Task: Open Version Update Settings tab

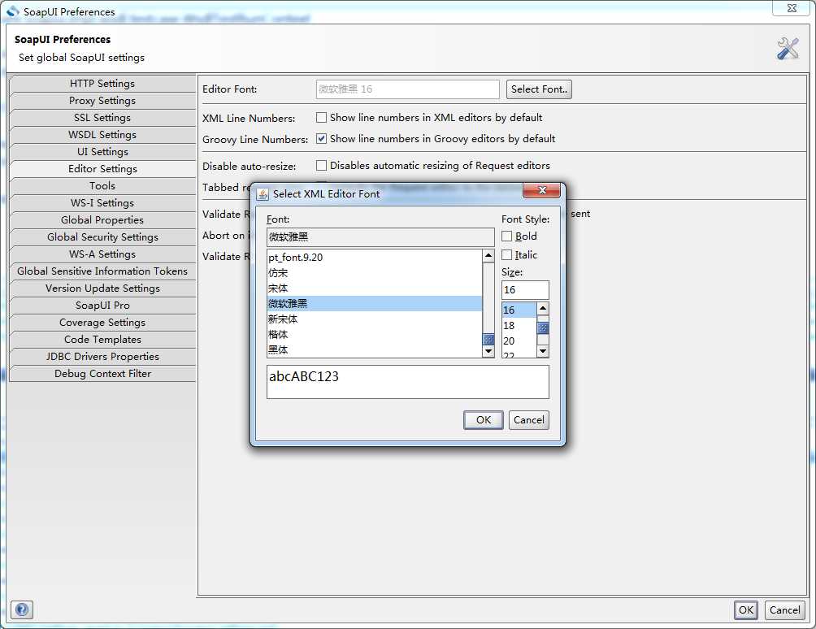Action: coord(102,288)
